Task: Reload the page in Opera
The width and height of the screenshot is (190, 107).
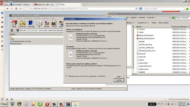Action: point(16,9)
